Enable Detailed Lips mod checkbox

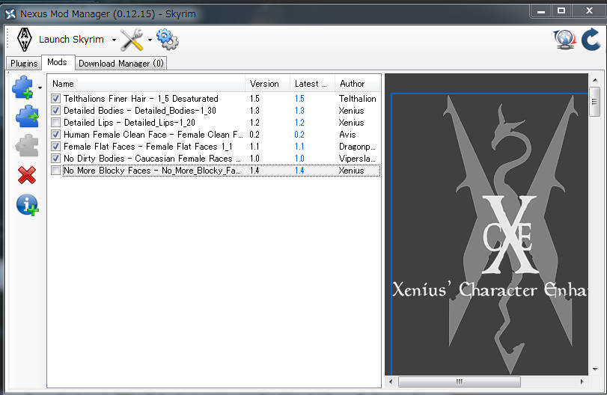(x=55, y=123)
